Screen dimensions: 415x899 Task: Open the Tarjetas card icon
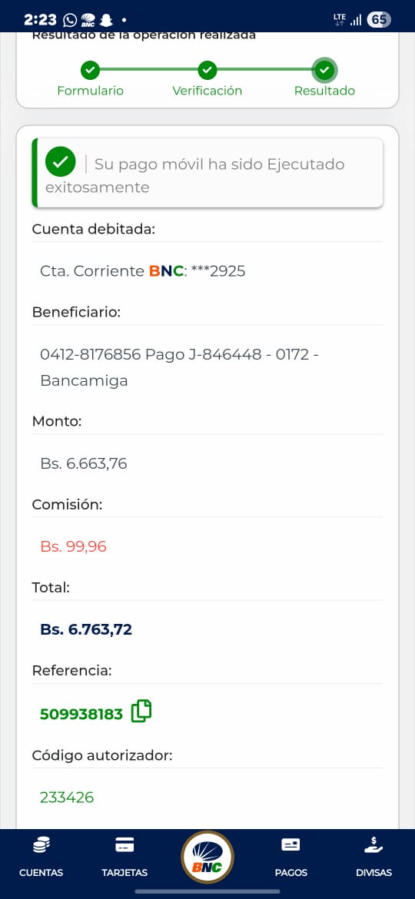(124, 845)
